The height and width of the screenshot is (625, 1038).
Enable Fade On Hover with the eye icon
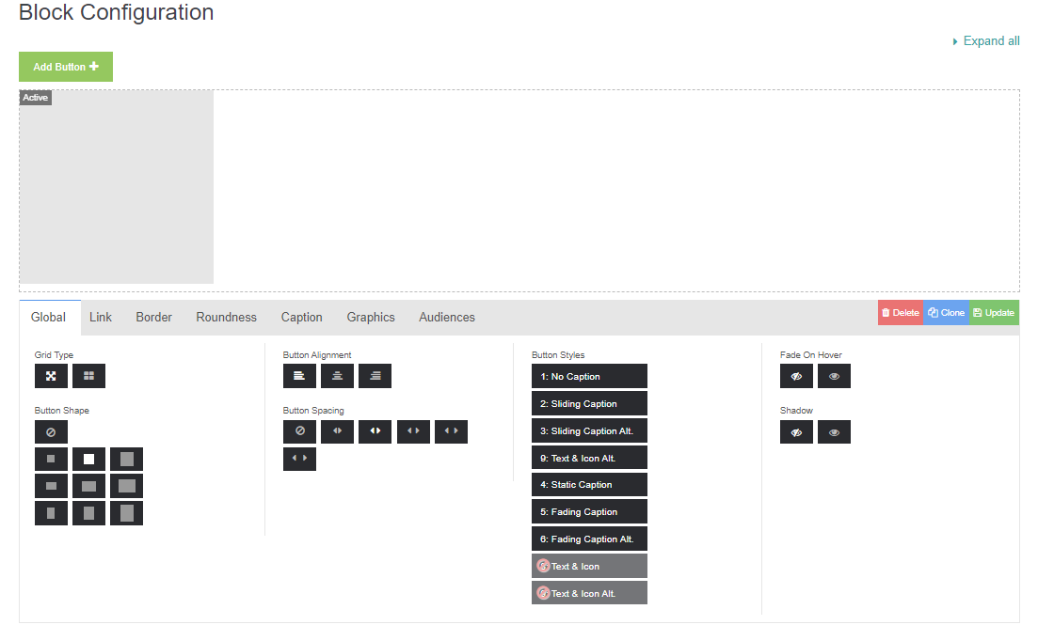[834, 375]
